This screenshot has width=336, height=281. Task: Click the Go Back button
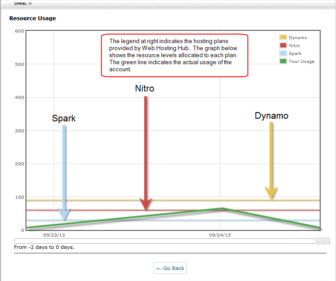(x=170, y=268)
